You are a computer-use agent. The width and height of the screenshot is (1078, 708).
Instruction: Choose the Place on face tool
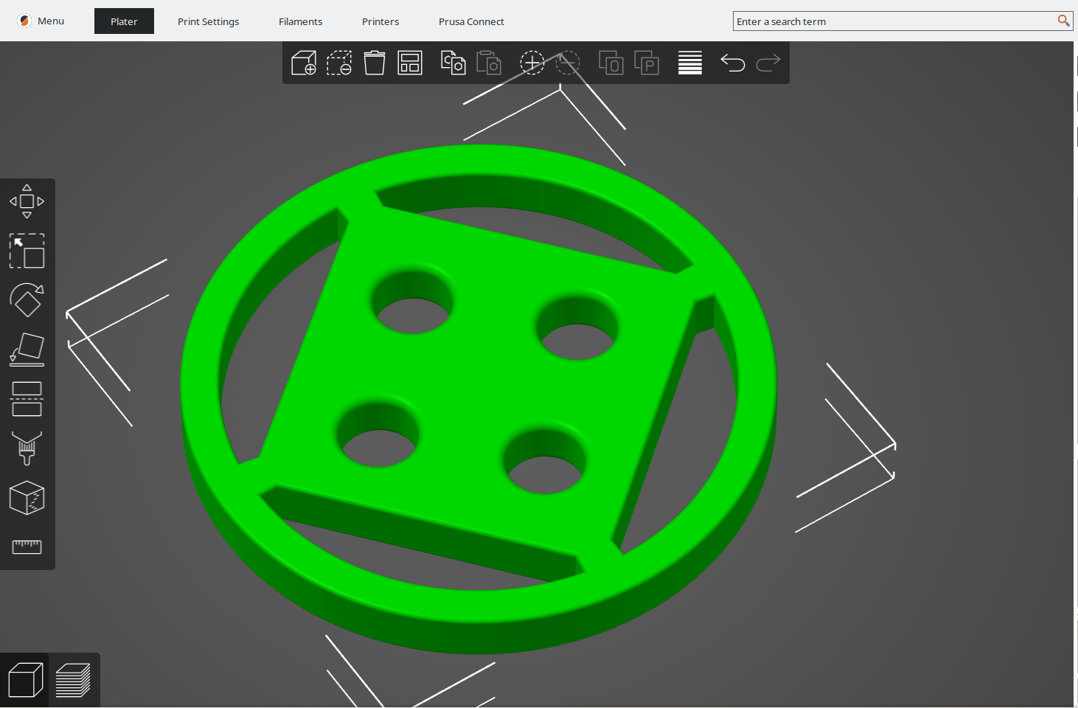(x=27, y=350)
